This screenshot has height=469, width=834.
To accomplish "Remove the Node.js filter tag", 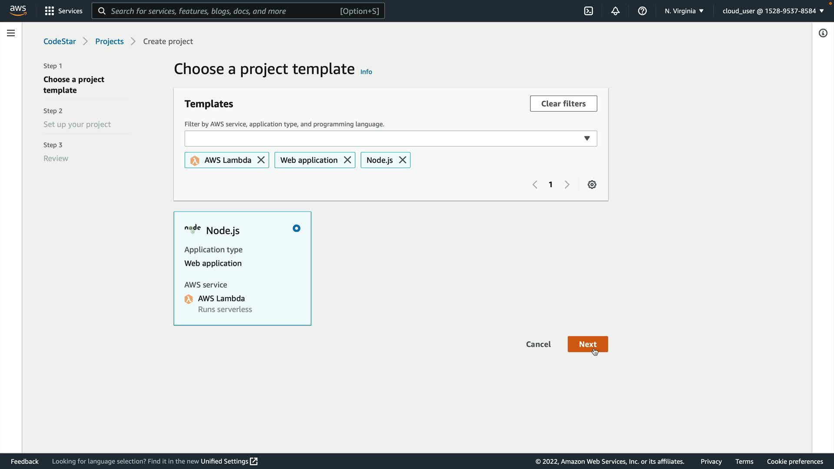I will [x=403, y=160].
